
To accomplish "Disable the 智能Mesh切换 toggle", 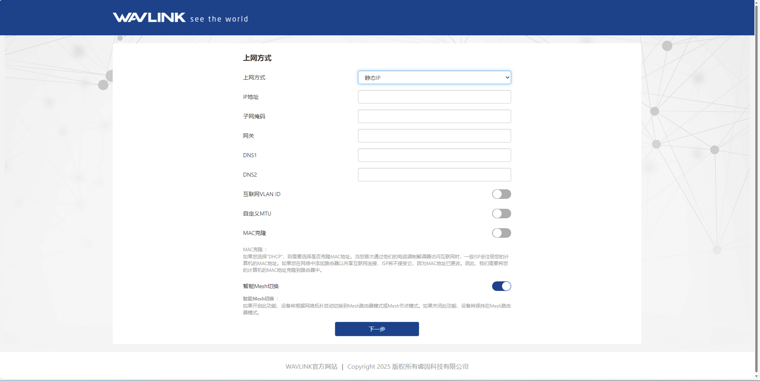I will [501, 286].
